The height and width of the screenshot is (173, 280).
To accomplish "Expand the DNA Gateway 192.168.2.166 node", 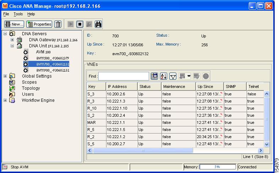I will [12, 40].
